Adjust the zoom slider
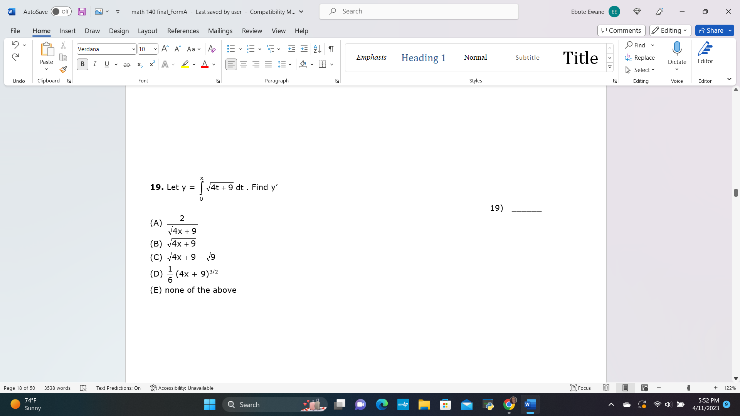Viewport: 740px width, 416px height. click(688, 388)
